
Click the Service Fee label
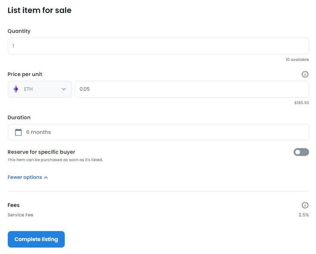coord(20,215)
